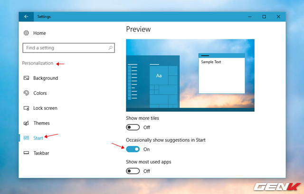Enable Show most used apps

coord(133,171)
